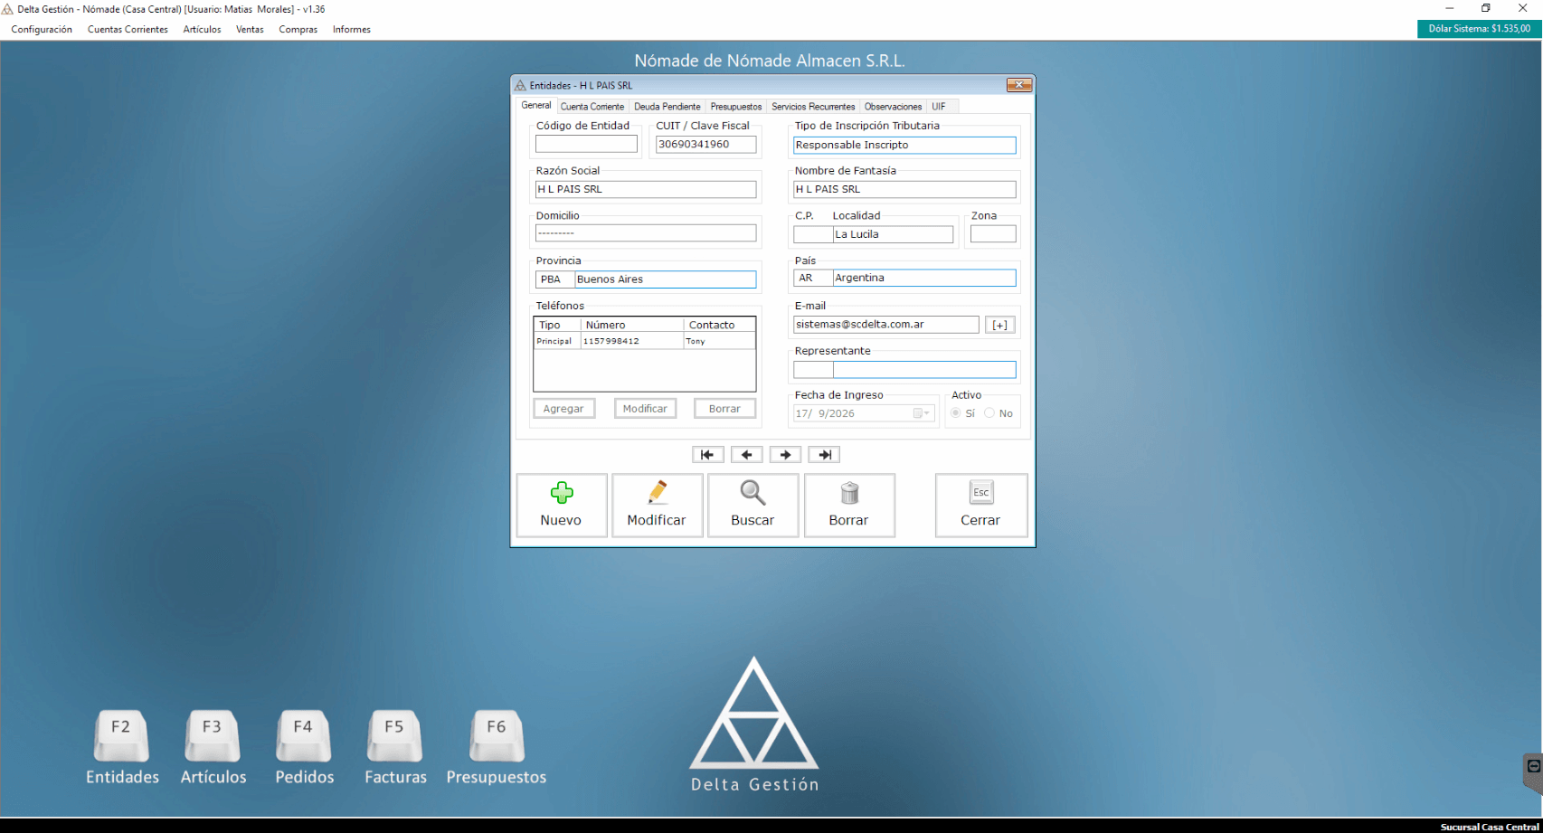Click the Nuevo green plus button

pos(562,506)
